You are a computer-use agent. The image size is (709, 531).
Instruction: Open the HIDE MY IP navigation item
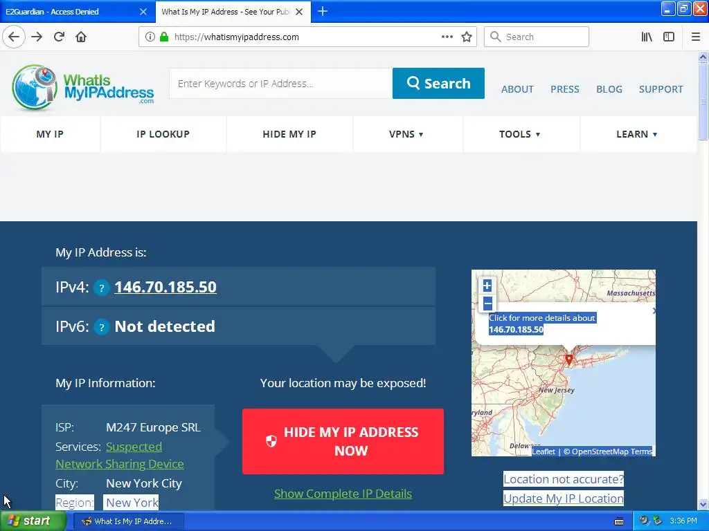[289, 134]
